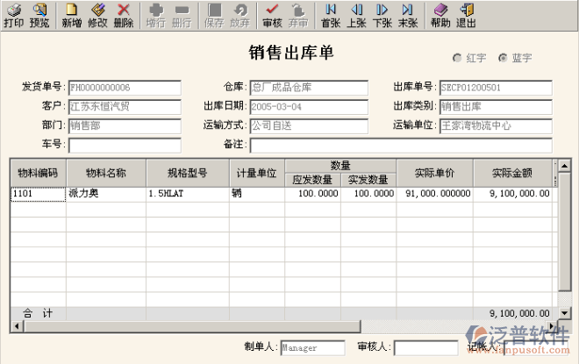Screen dimensions: 579x364
Task: Open 预览 (Preview) from the toolbar
Action: coord(39,15)
